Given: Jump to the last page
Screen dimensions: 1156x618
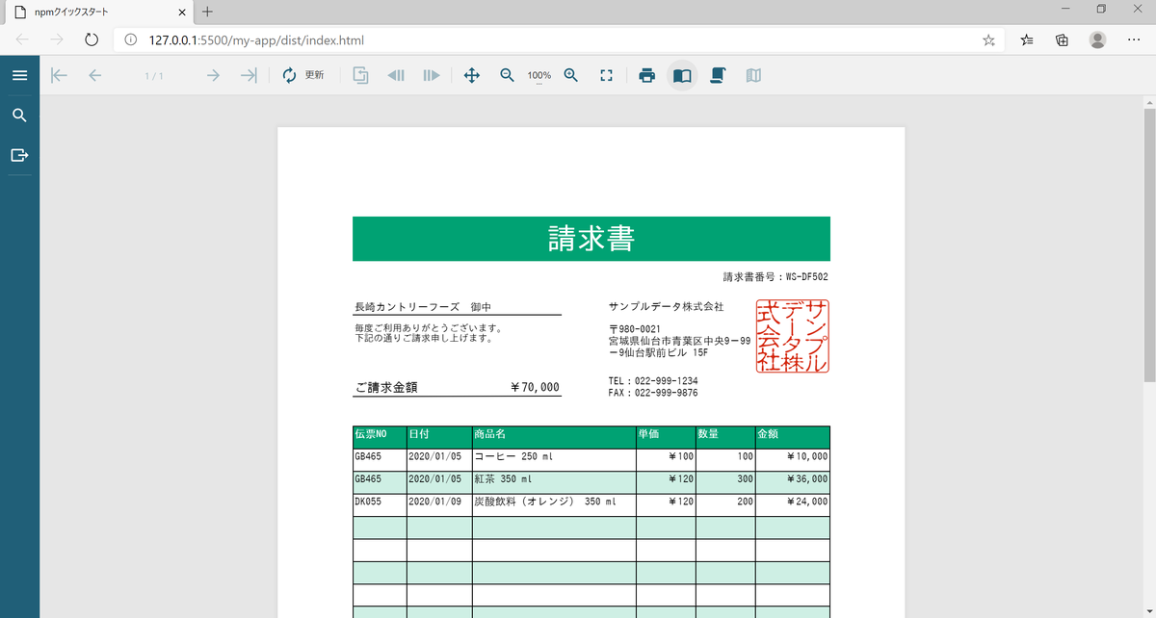Looking at the screenshot, I should pos(249,75).
